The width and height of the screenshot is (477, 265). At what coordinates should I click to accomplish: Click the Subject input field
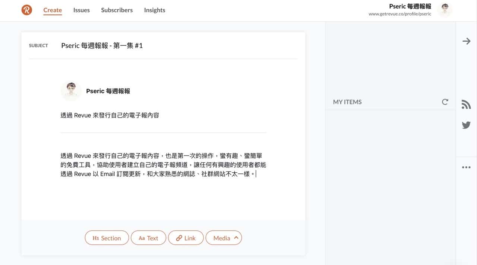(x=179, y=46)
